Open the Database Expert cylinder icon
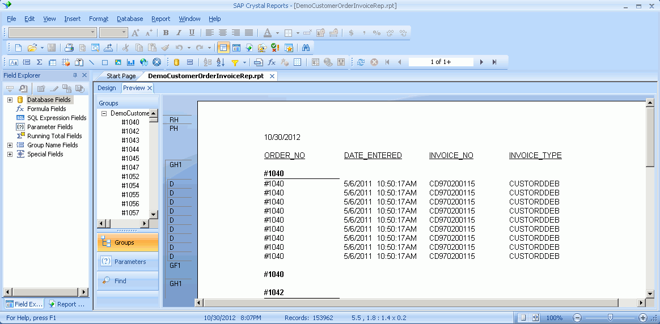The image size is (660, 324). pos(176,62)
